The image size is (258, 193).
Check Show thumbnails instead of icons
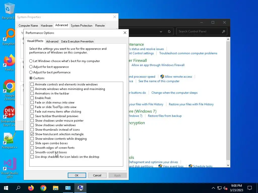pyautogui.click(x=32, y=130)
